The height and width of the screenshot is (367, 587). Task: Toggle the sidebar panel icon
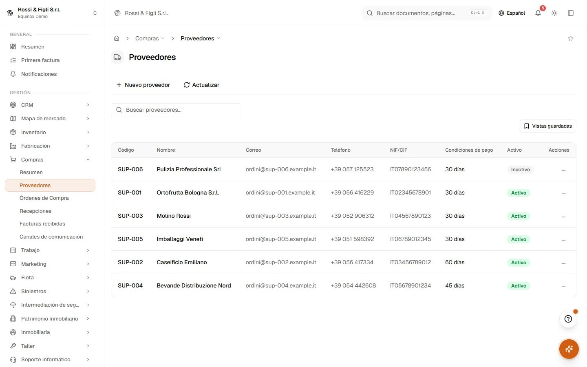click(x=571, y=13)
